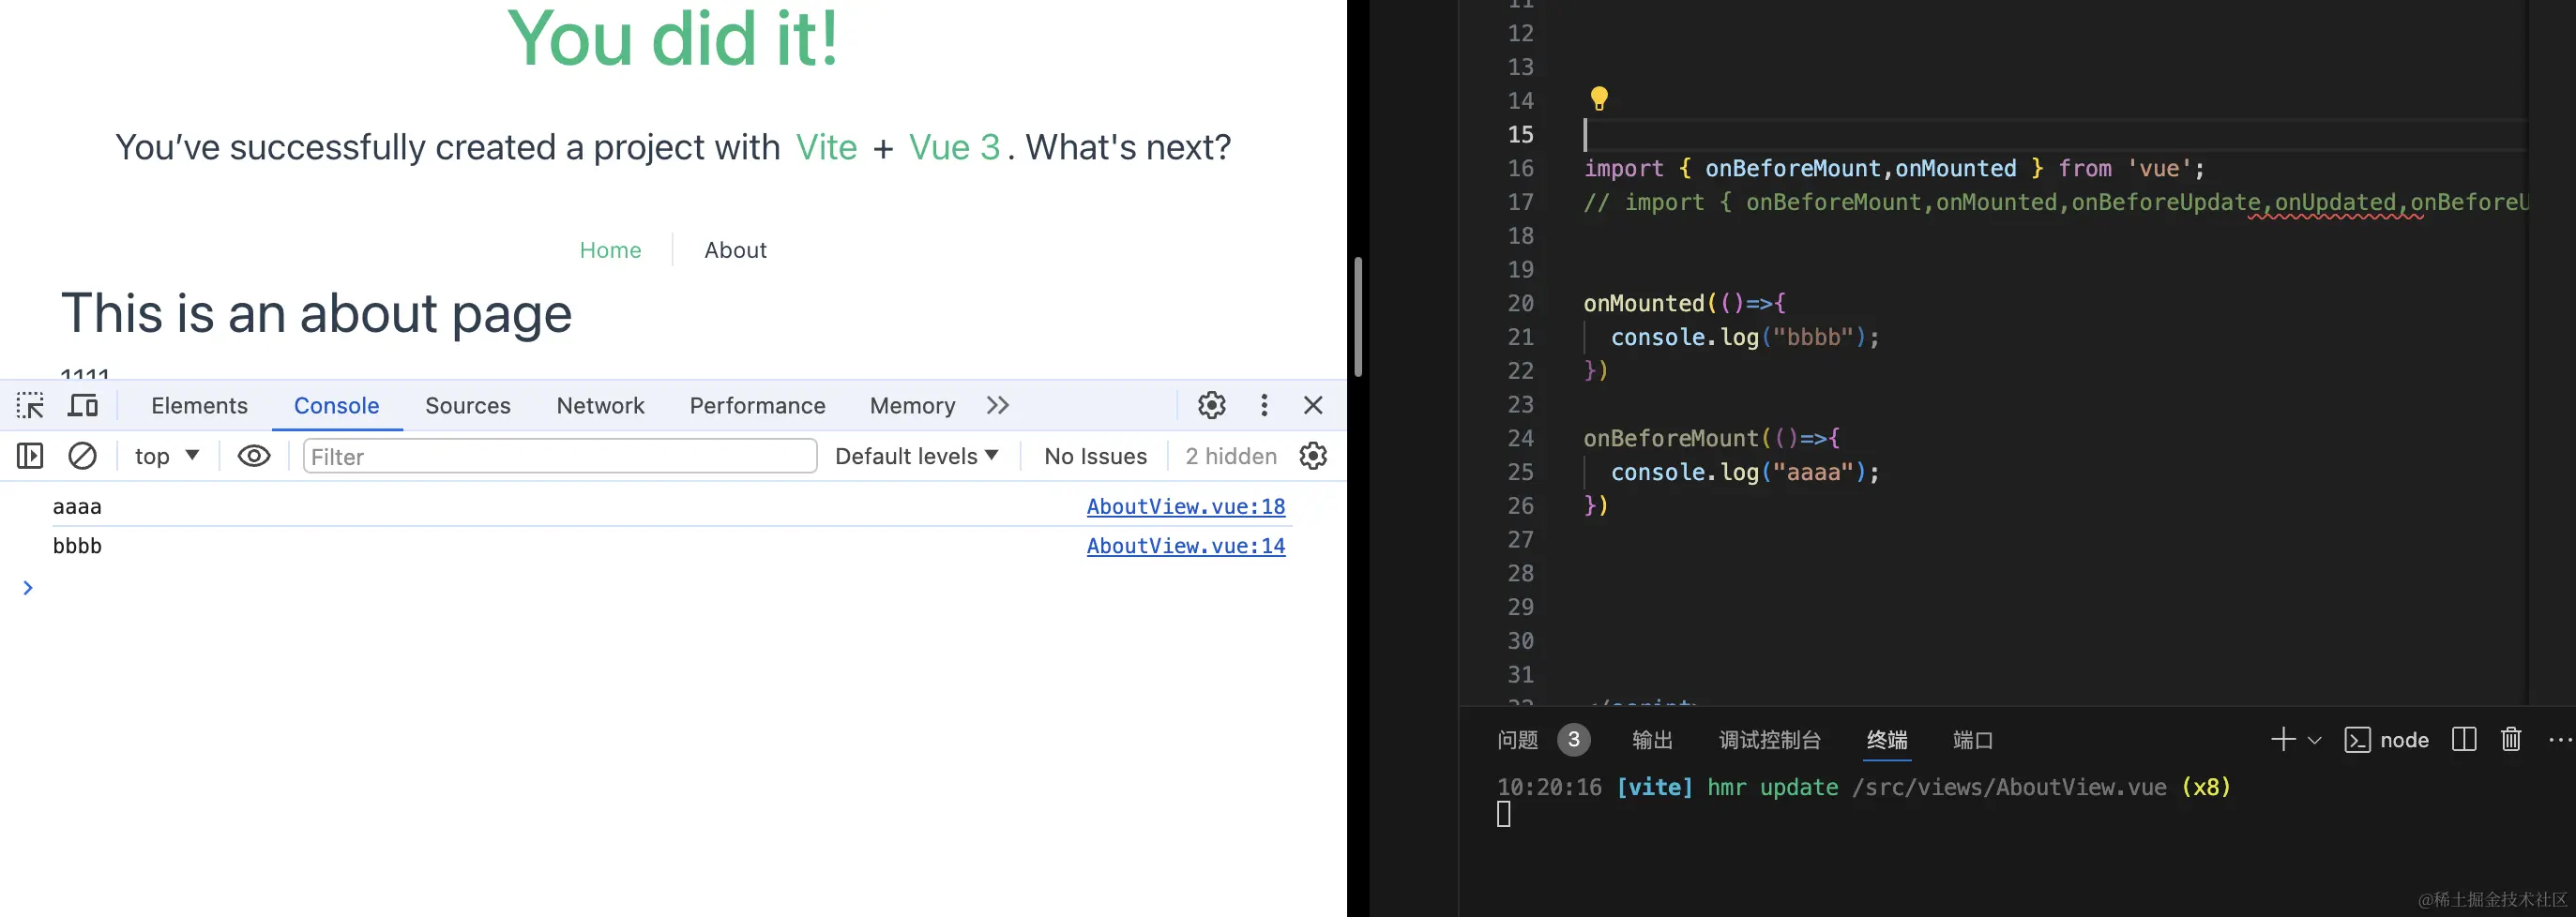Clear the console output
Image resolution: width=2576 pixels, height=917 pixels.
82,456
